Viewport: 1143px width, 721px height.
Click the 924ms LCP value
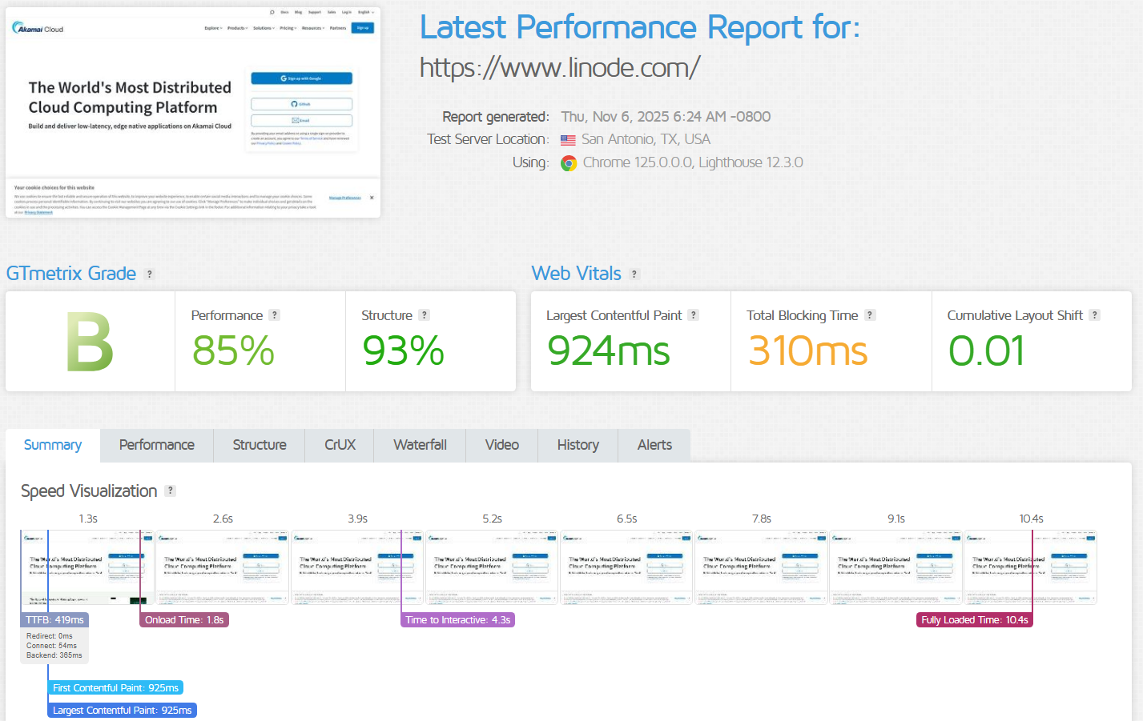(x=608, y=350)
